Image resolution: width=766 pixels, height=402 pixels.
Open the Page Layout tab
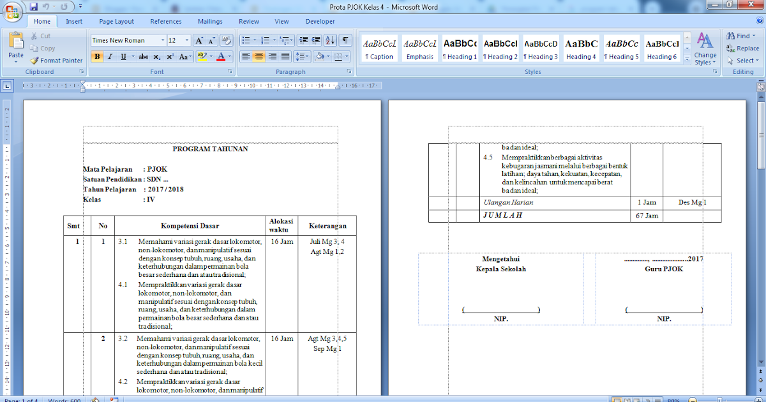click(x=117, y=21)
